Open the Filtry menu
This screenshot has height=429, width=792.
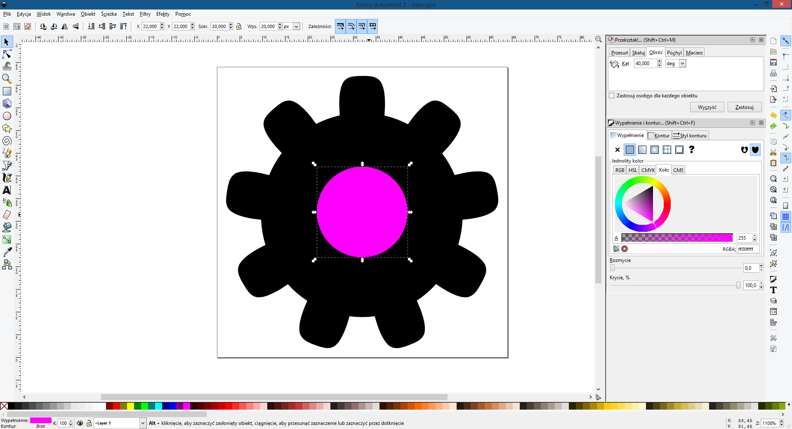[x=145, y=14]
